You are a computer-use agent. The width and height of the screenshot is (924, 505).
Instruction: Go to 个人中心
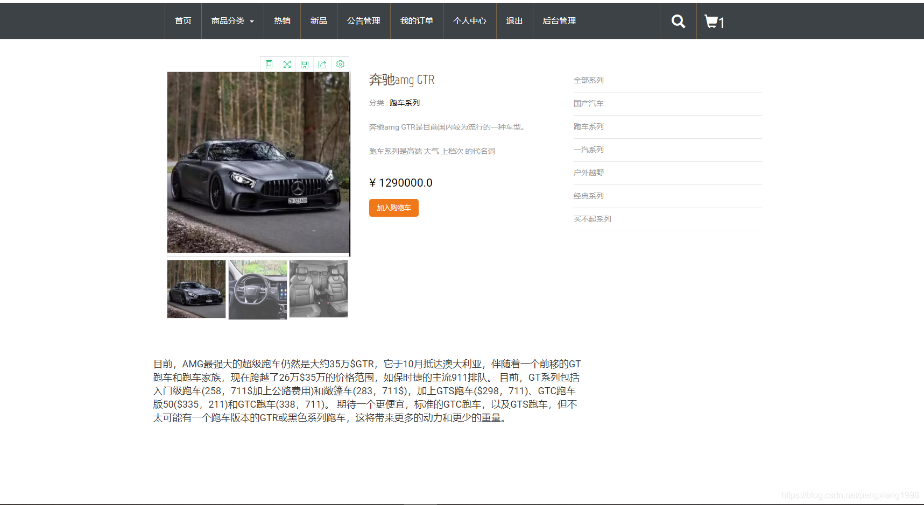click(470, 21)
